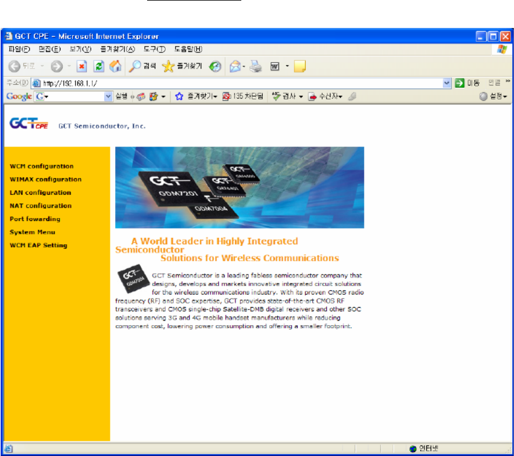Open 도구(T) menu

[155, 49]
